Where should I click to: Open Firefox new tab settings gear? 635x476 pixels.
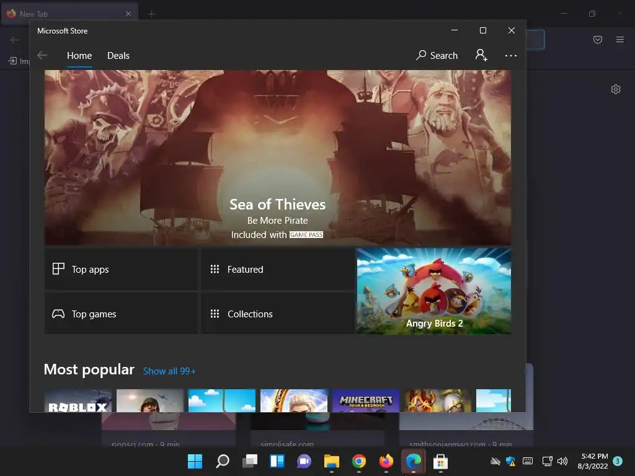coord(616,89)
